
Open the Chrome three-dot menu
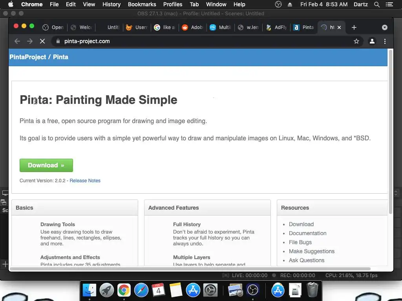[x=385, y=41]
